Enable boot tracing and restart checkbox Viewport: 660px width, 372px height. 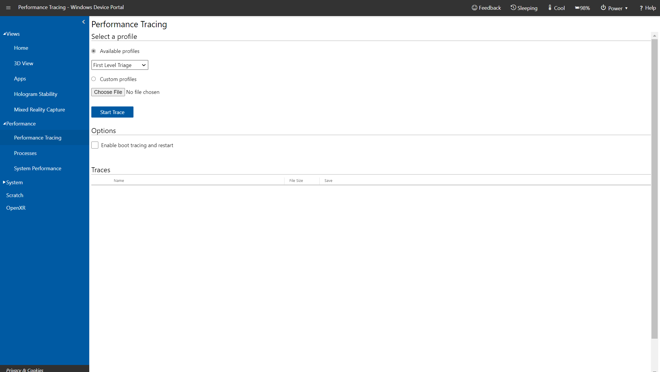click(x=95, y=145)
